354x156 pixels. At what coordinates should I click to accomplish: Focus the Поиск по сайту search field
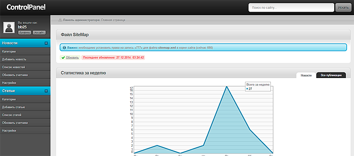(291, 7)
